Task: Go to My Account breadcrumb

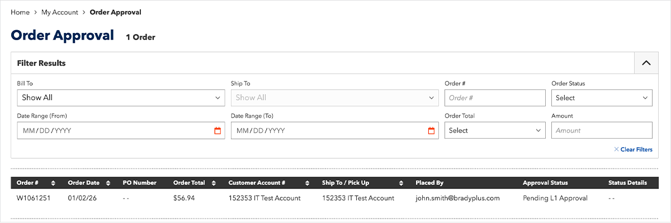Action: (x=60, y=12)
